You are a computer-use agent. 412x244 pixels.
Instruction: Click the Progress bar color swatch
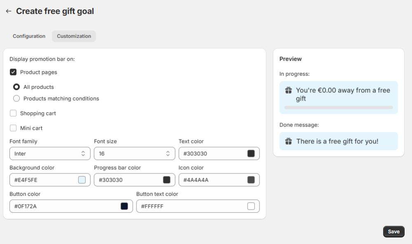point(166,180)
